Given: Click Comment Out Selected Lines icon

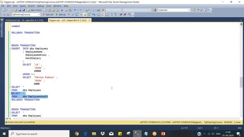Looking at the screenshot, I should pyautogui.click(x=112, y=14).
